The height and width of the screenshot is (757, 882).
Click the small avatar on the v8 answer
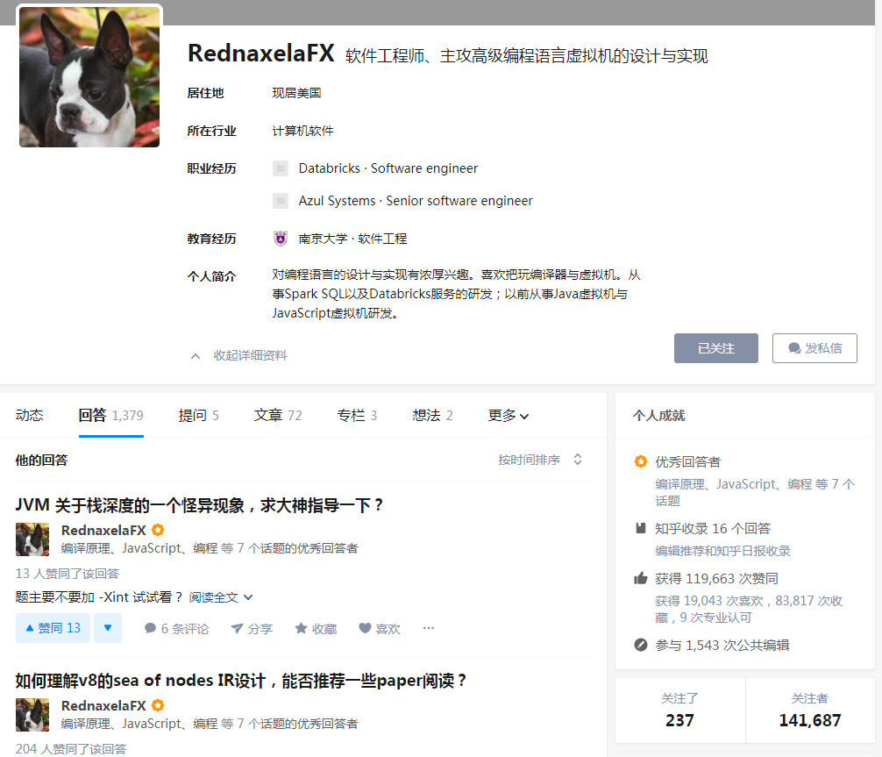pyautogui.click(x=32, y=714)
